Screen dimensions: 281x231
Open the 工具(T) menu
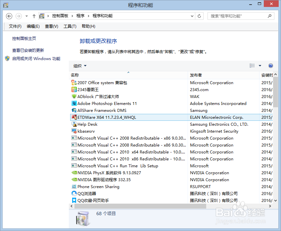click(70, 26)
